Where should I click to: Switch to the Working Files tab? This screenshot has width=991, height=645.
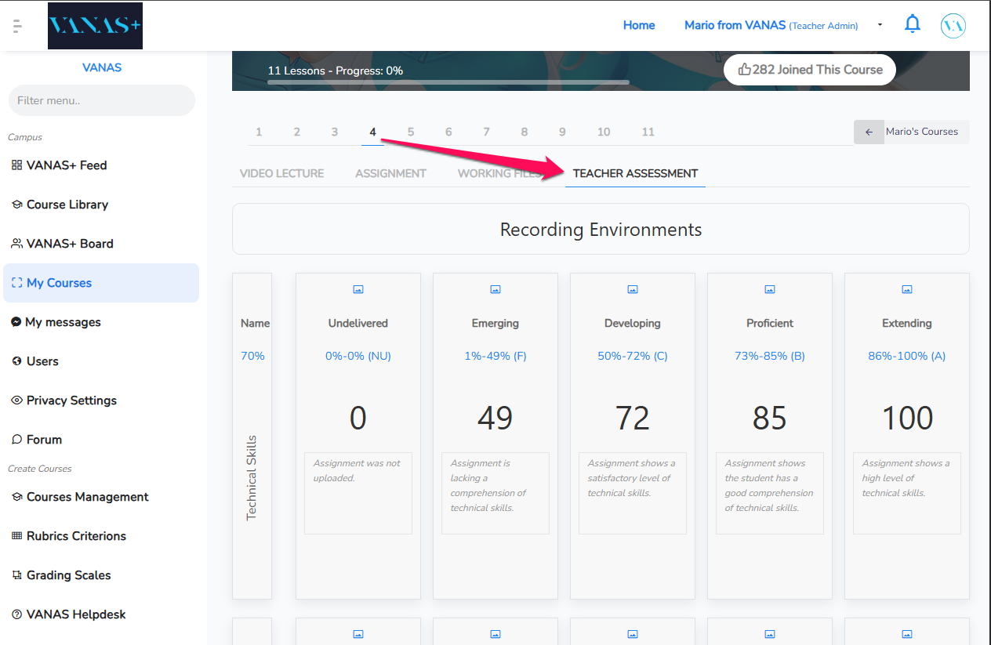[x=499, y=173]
